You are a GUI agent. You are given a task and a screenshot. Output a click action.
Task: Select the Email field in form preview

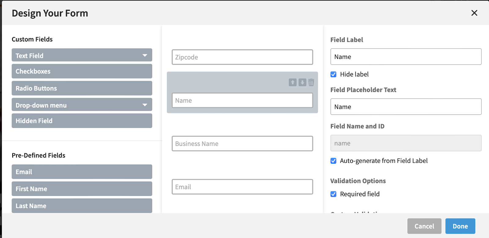pos(242,187)
